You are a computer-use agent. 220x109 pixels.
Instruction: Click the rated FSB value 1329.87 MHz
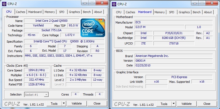click(36, 84)
